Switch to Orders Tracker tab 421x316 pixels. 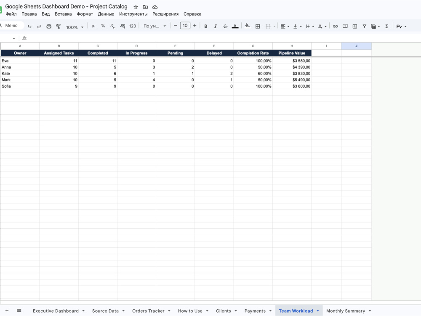148,311
